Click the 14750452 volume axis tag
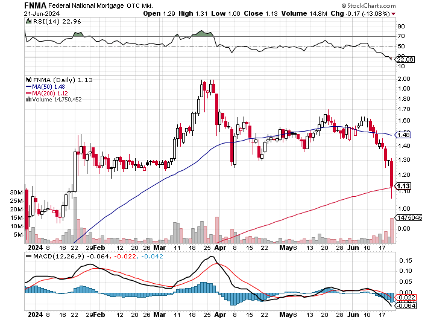The height and width of the screenshot is (320, 422). (409, 217)
